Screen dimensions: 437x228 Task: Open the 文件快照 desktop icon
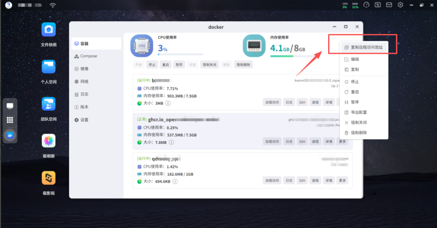[x=49, y=30]
